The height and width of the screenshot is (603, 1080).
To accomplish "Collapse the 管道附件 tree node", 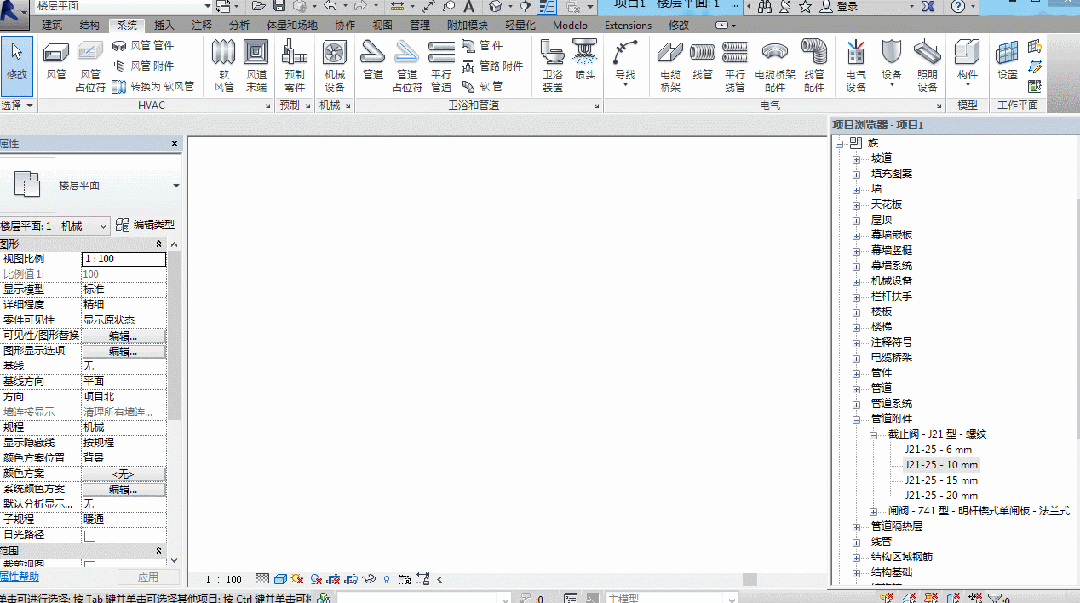I will (x=856, y=419).
